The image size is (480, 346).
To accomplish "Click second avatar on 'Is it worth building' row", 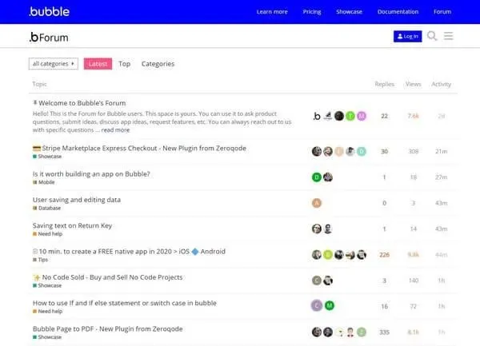I will coord(328,177).
